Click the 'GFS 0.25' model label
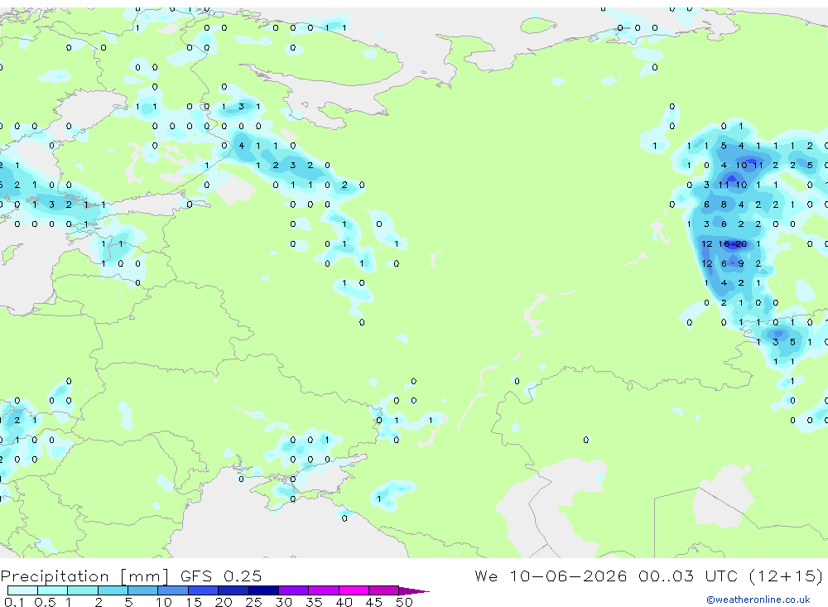This screenshot has height=607, width=828. (221, 576)
